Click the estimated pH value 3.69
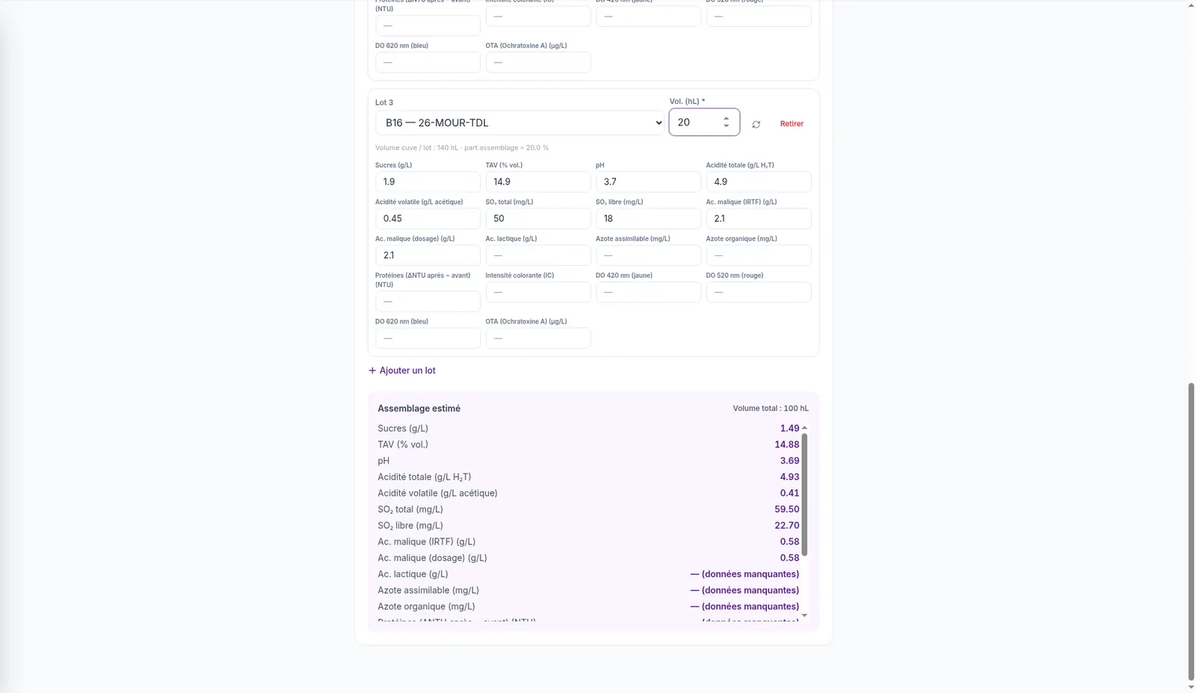The height and width of the screenshot is (693, 1196). pos(789,461)
